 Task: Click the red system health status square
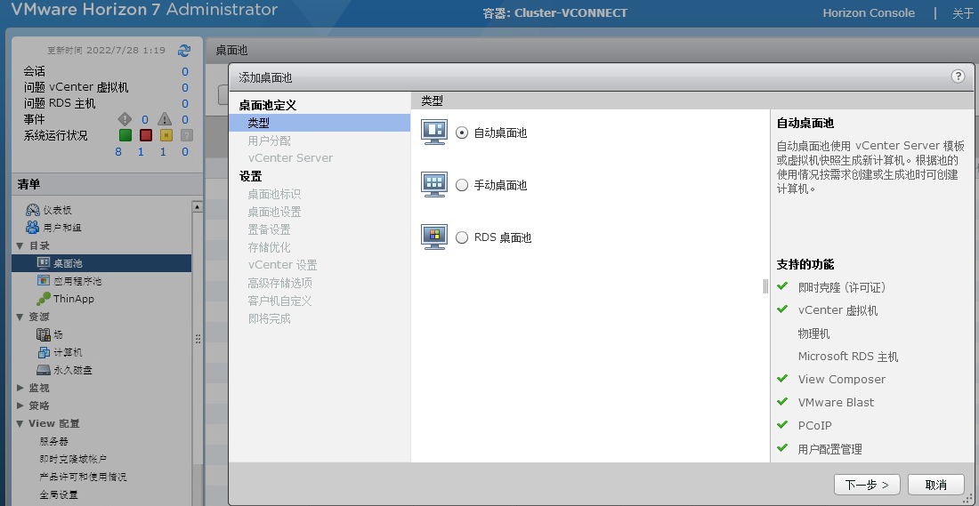tap(145, 135)
